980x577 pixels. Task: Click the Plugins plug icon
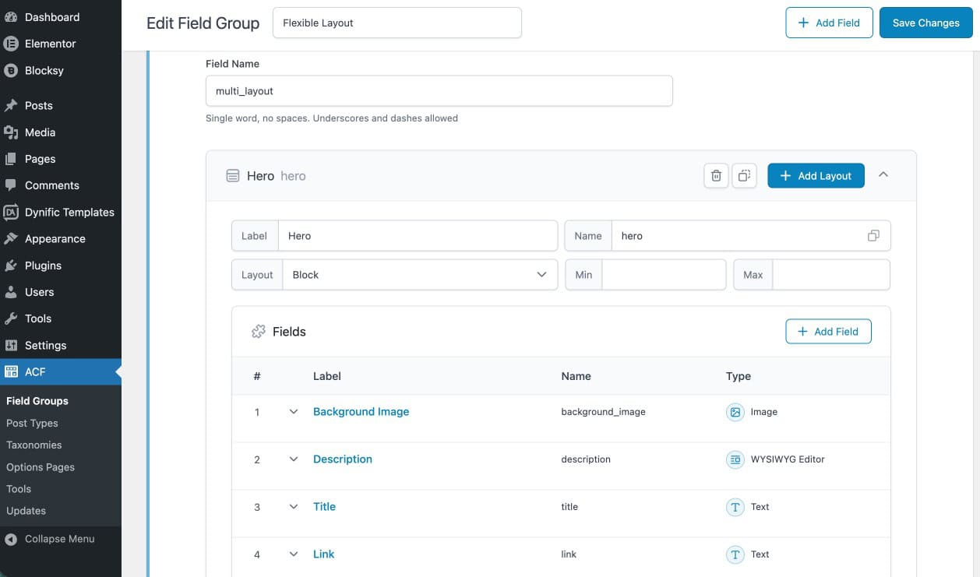11,266
